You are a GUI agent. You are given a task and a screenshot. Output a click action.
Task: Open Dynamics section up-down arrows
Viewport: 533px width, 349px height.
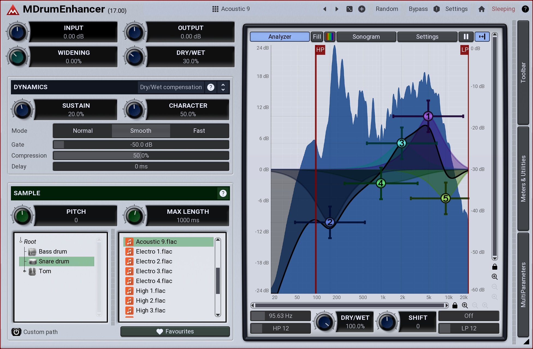(x=223, y=87)
